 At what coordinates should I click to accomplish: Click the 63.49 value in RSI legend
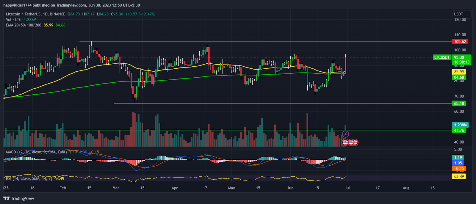[x=59, y=178]
